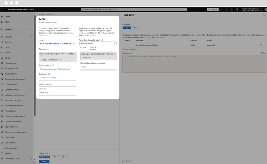The width and height of the screenshot is (267, 164).
Task: Launch Copilot from the top bar
Action: pos(212,10)
